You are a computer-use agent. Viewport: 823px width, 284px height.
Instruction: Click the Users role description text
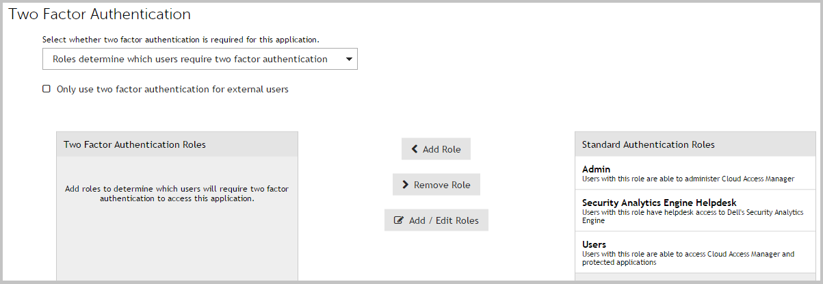click(x=688, y=257)
